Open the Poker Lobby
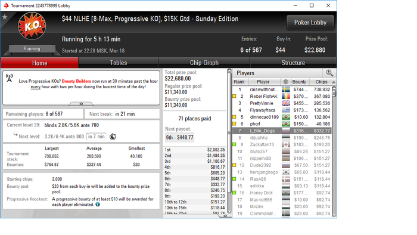 (310, 22)
